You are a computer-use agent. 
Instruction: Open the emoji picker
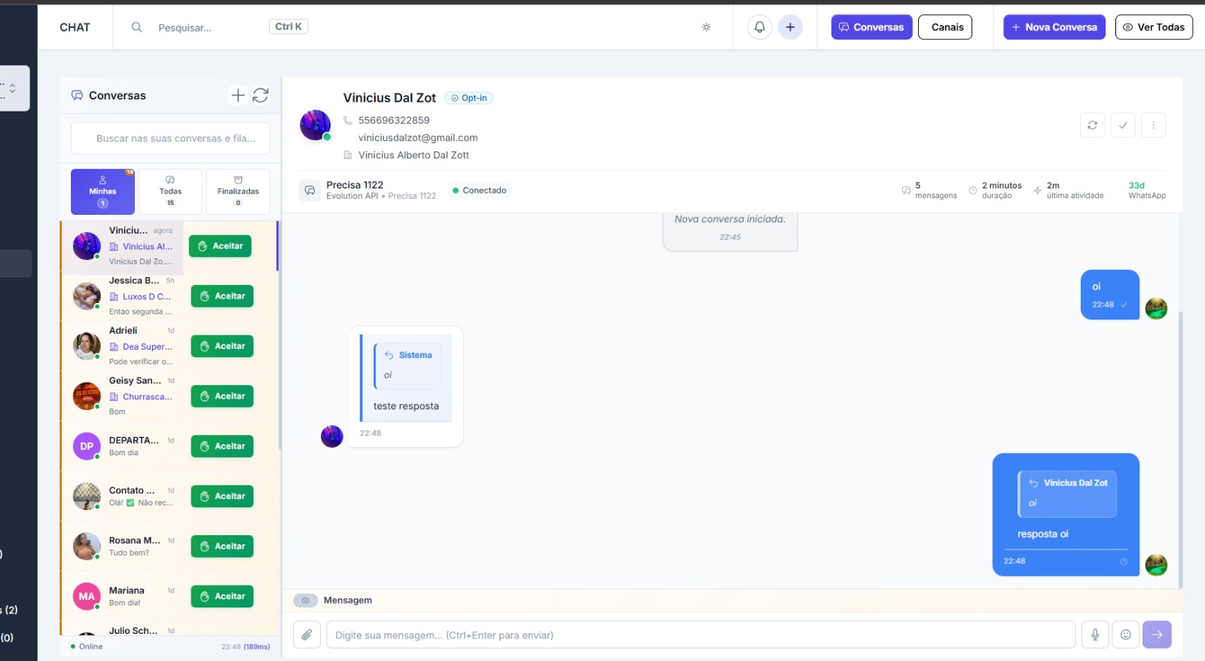[x=1125, y=635]
